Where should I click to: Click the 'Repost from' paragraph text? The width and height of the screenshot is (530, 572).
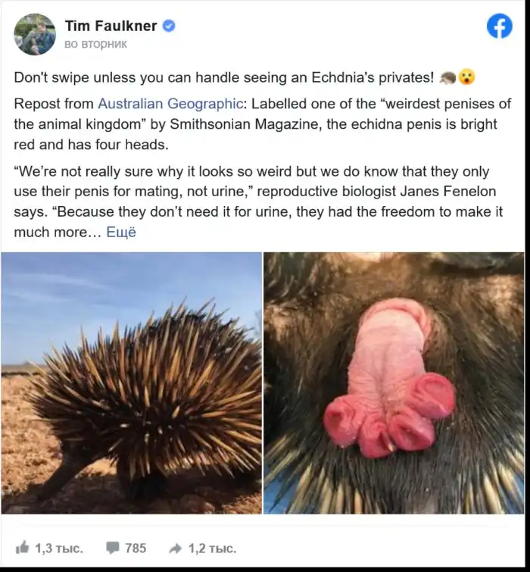263,124
